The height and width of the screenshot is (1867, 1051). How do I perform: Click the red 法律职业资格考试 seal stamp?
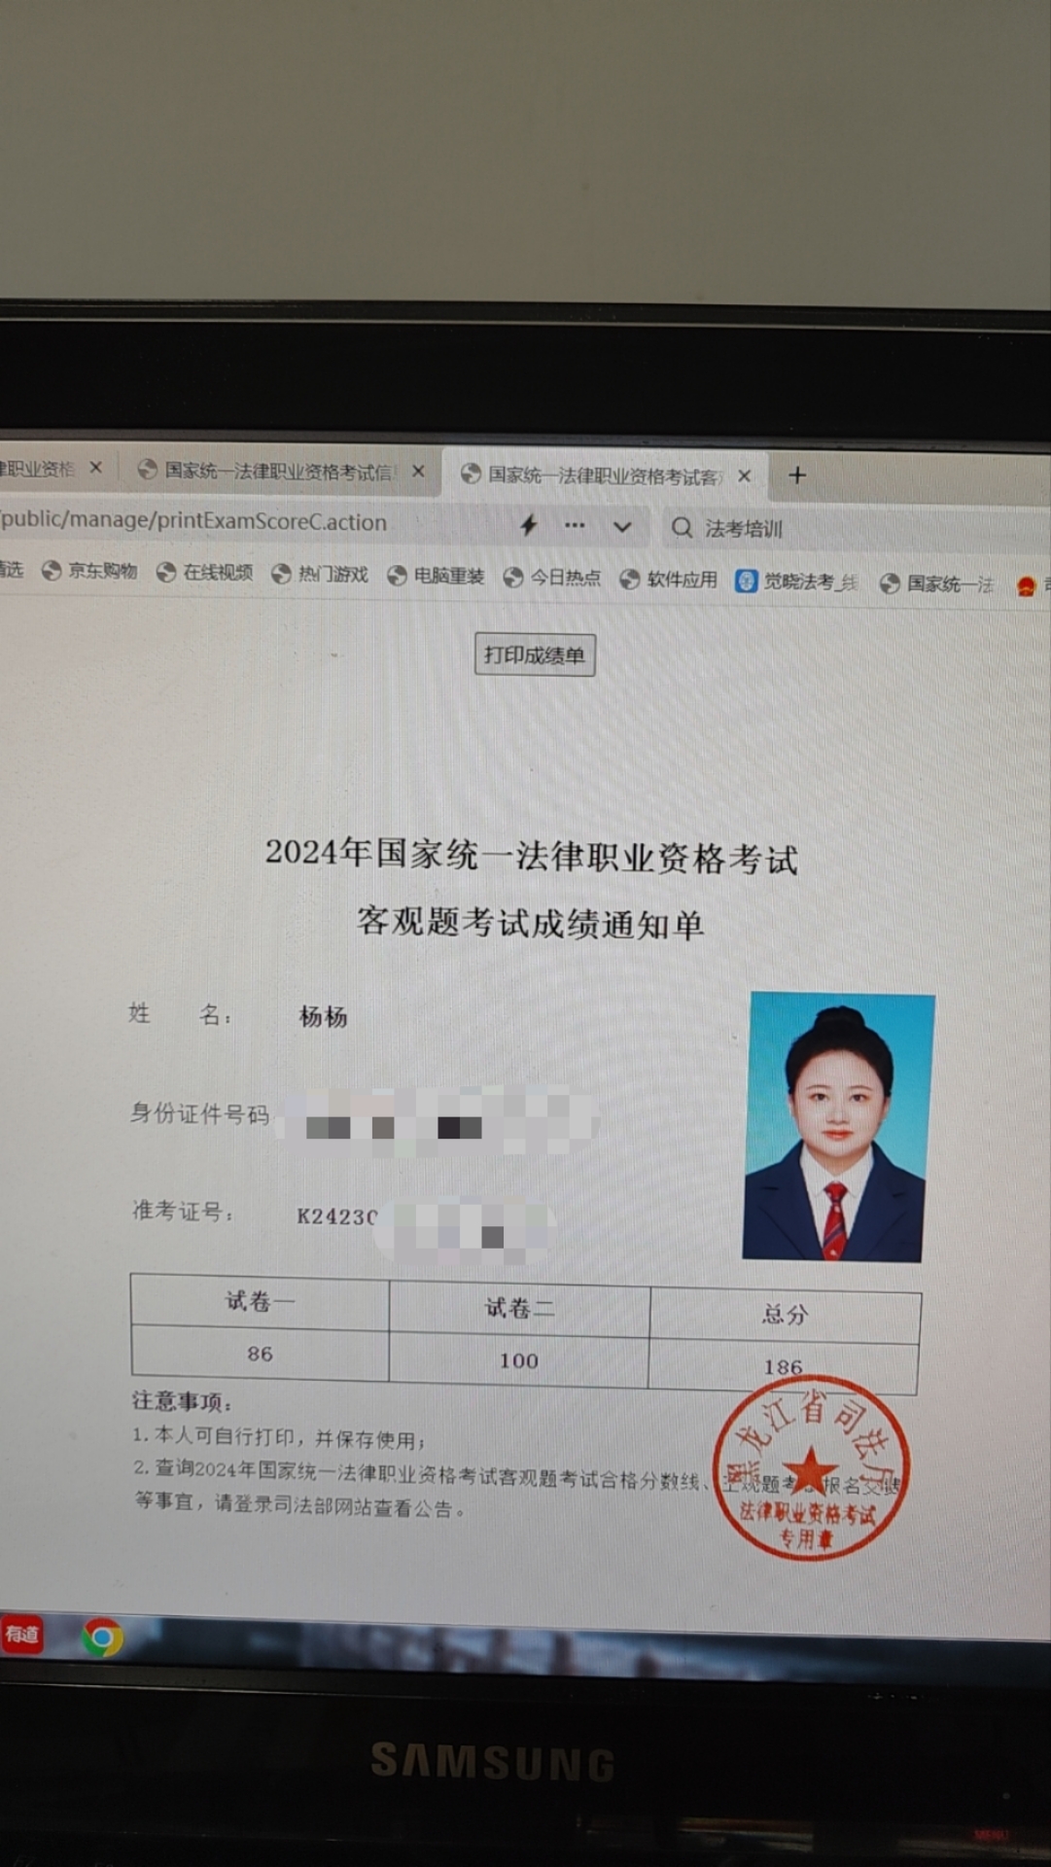pyautogui.click(x=811, y=1467)
